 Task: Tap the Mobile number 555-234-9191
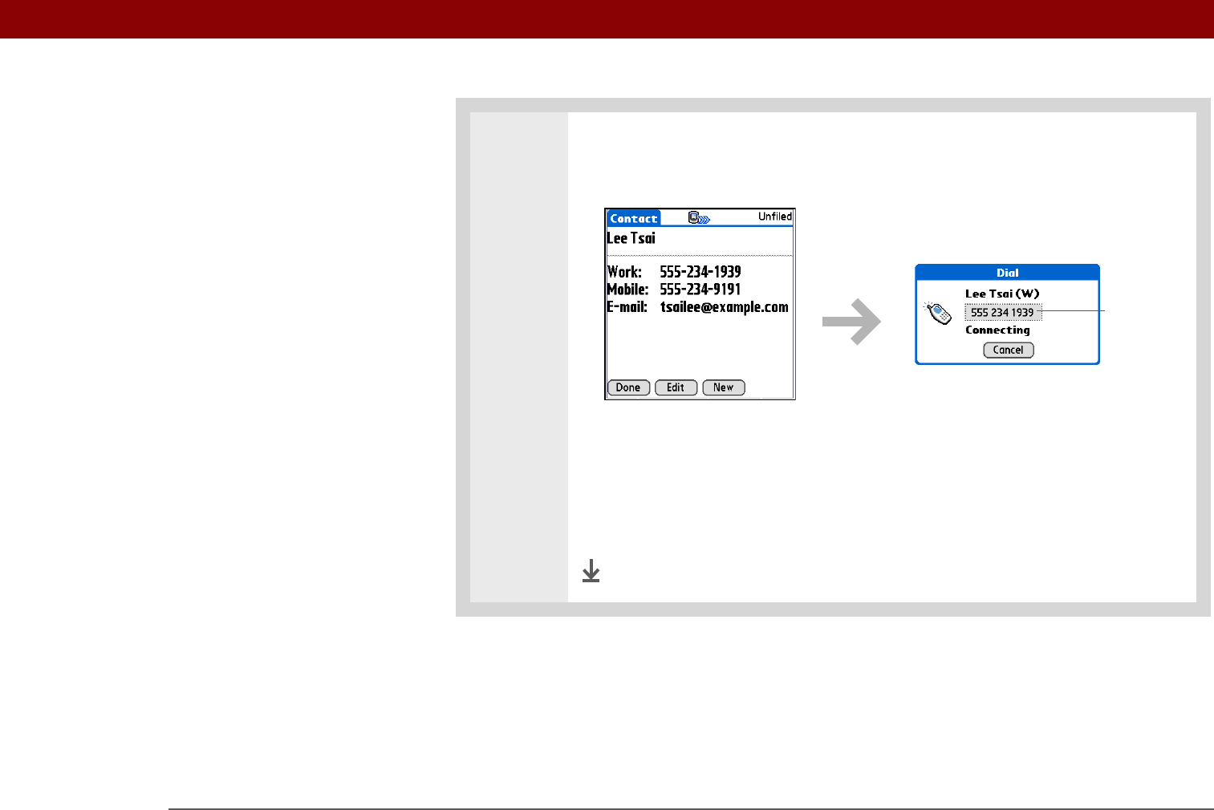(x=700, y=290)
